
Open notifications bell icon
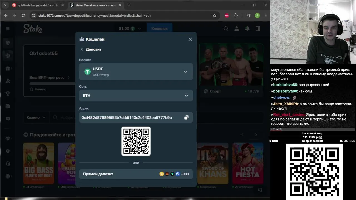pos(247,29)
